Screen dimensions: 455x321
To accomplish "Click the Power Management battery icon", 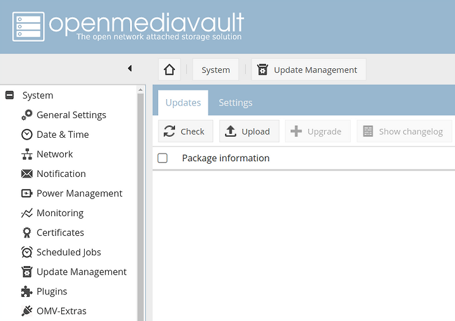I will point(27,193).
